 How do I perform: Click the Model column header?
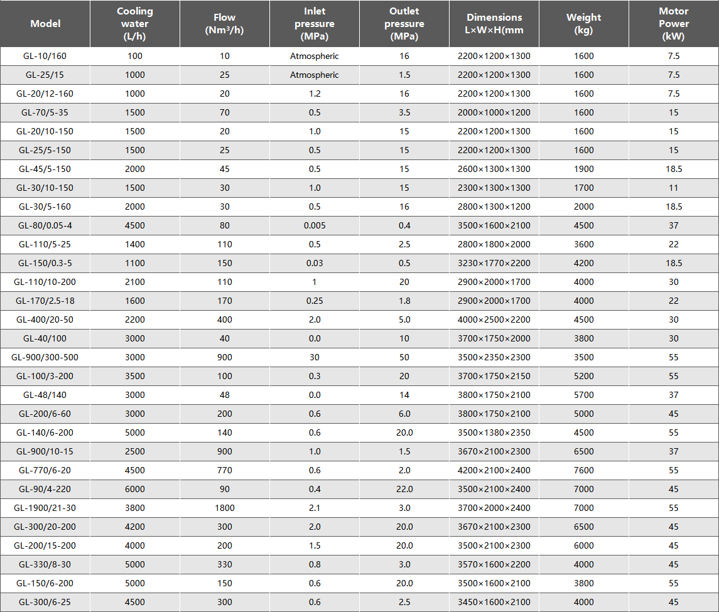coord(45,24)
